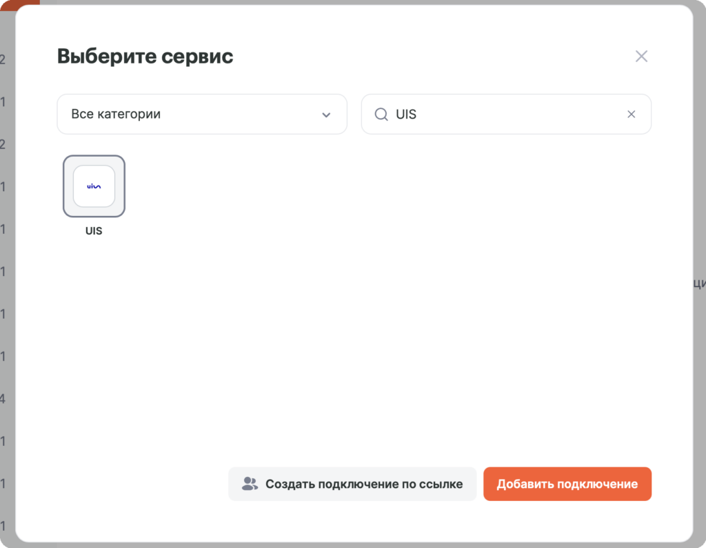
Task: Click the Все категории label text
Action: (x=116, y=114)
